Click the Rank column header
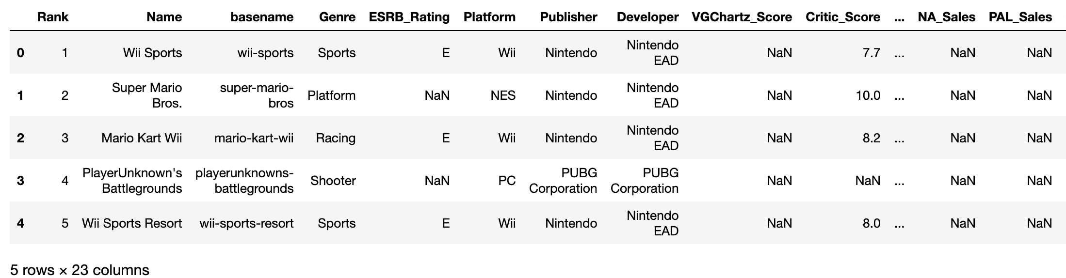The height and width of the screenshot is (278, 1066). click(x=53, y=17)
